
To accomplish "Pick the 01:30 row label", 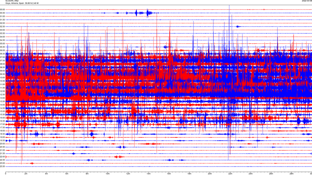I will pos(2,20).
